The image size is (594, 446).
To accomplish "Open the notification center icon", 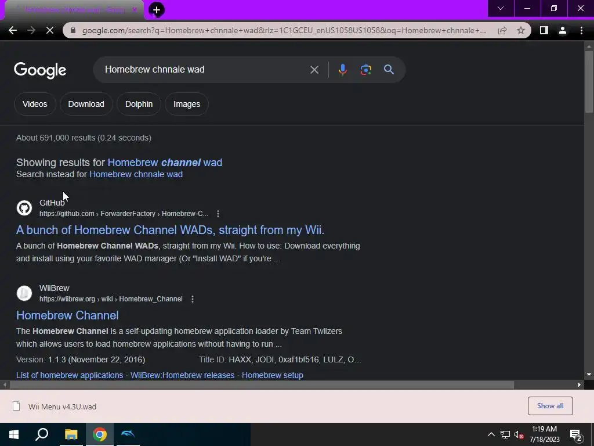I will (x=576, y=435).
